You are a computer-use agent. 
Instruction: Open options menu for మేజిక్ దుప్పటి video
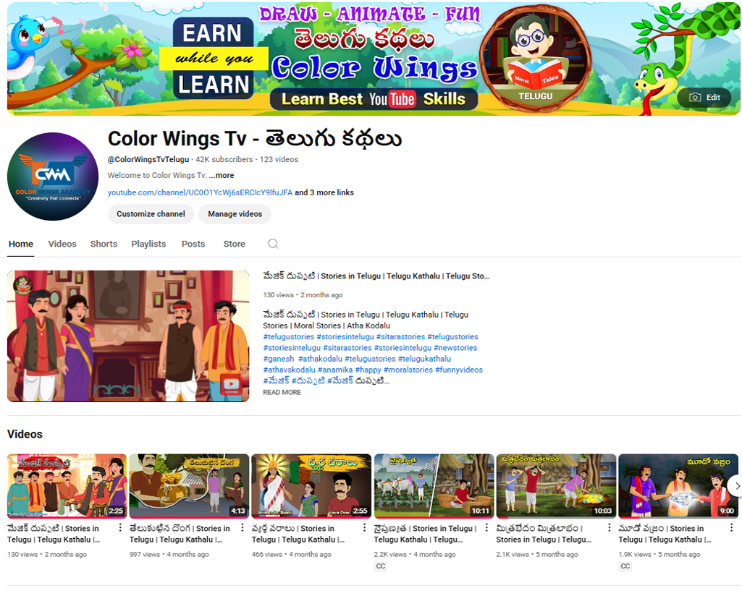(120, 528)
